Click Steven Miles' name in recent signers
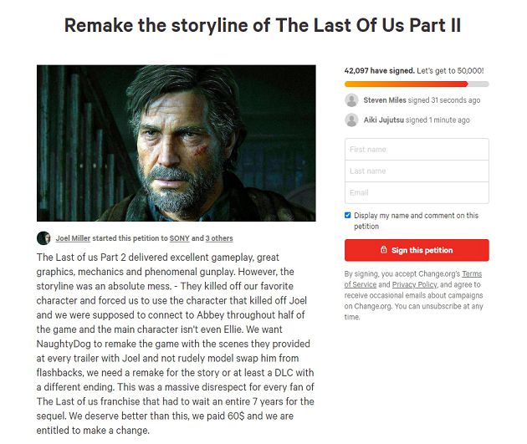The image size is (527, 444). [x=384, y=100]
